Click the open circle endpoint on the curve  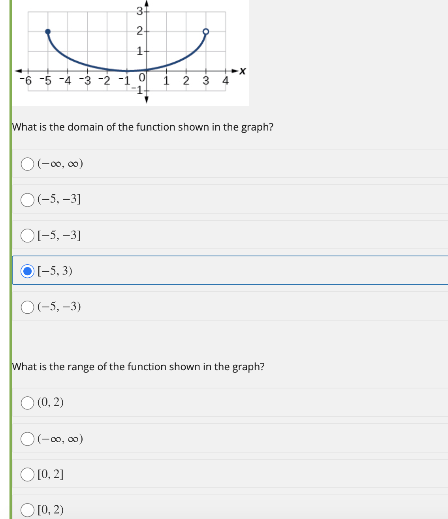[x=206, y=31]
